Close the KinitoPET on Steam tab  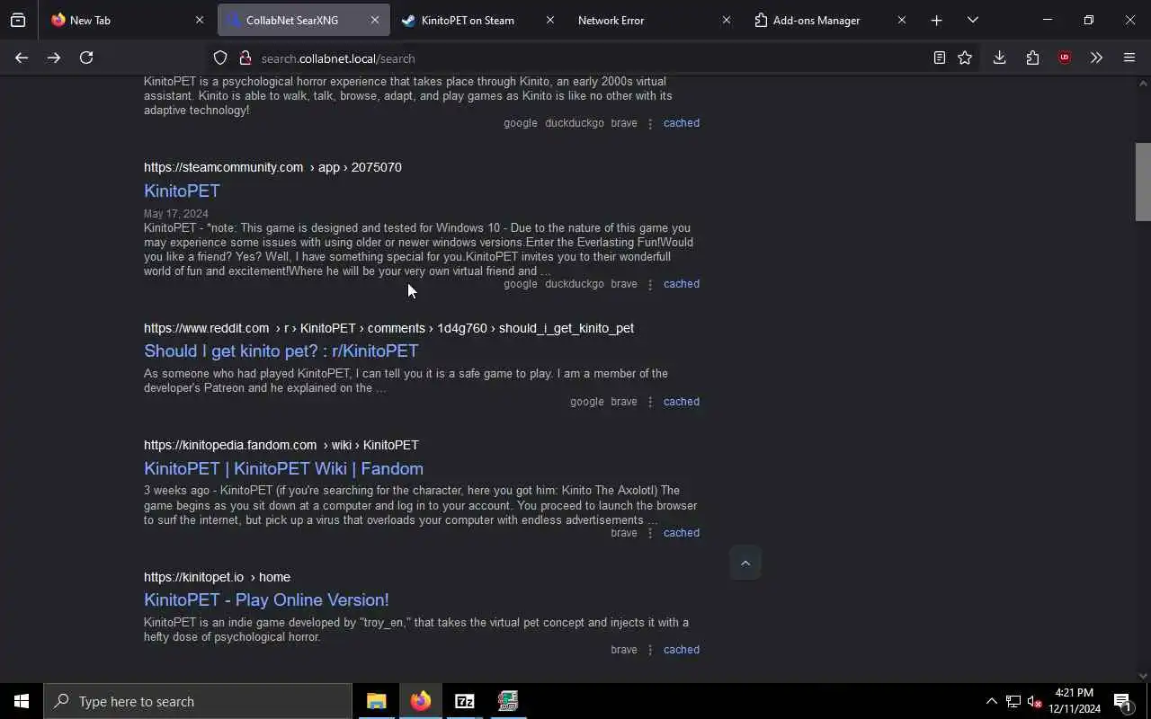click(550, 20)
